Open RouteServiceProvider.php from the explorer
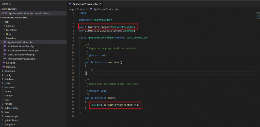Viewport: 260px width, 127px height. tap(21, 59)
